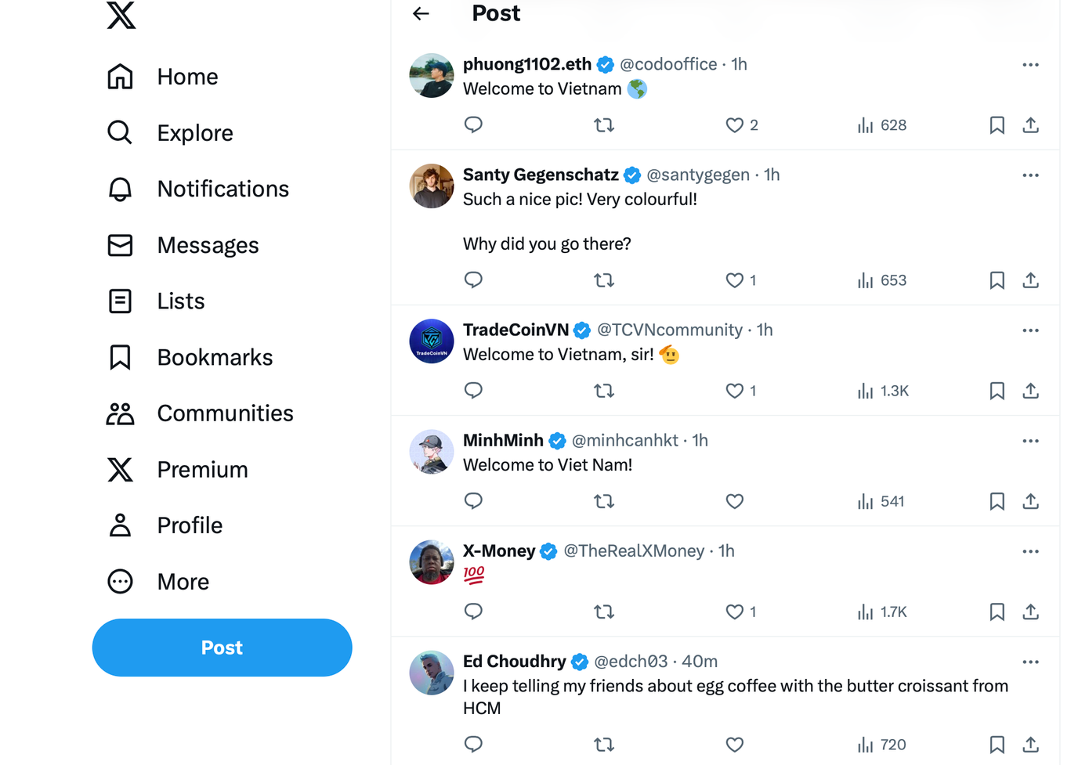Repost MinhMinh's Welcome to Viet Nam reply
Image resolution: width=1089 pixels, height=765 pixels.
click(604, 501)
